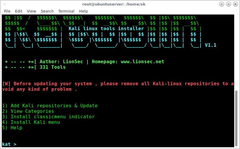
Task: Open the Search menu
Action: point(47,11)
